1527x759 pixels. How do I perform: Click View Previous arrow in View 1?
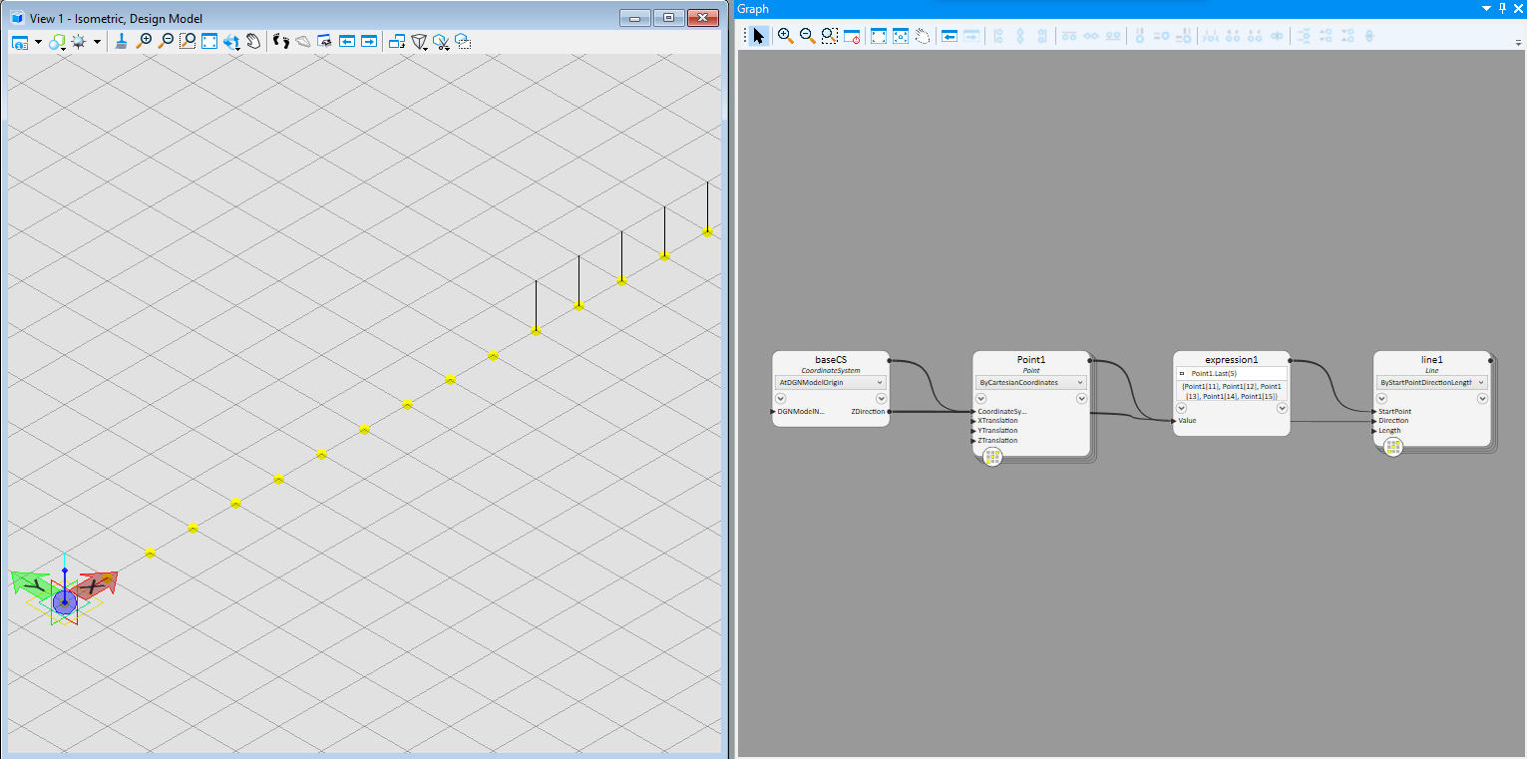click(346, 42)
